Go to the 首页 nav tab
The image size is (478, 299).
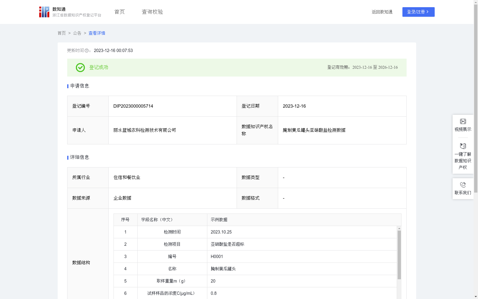coord(119,12)
